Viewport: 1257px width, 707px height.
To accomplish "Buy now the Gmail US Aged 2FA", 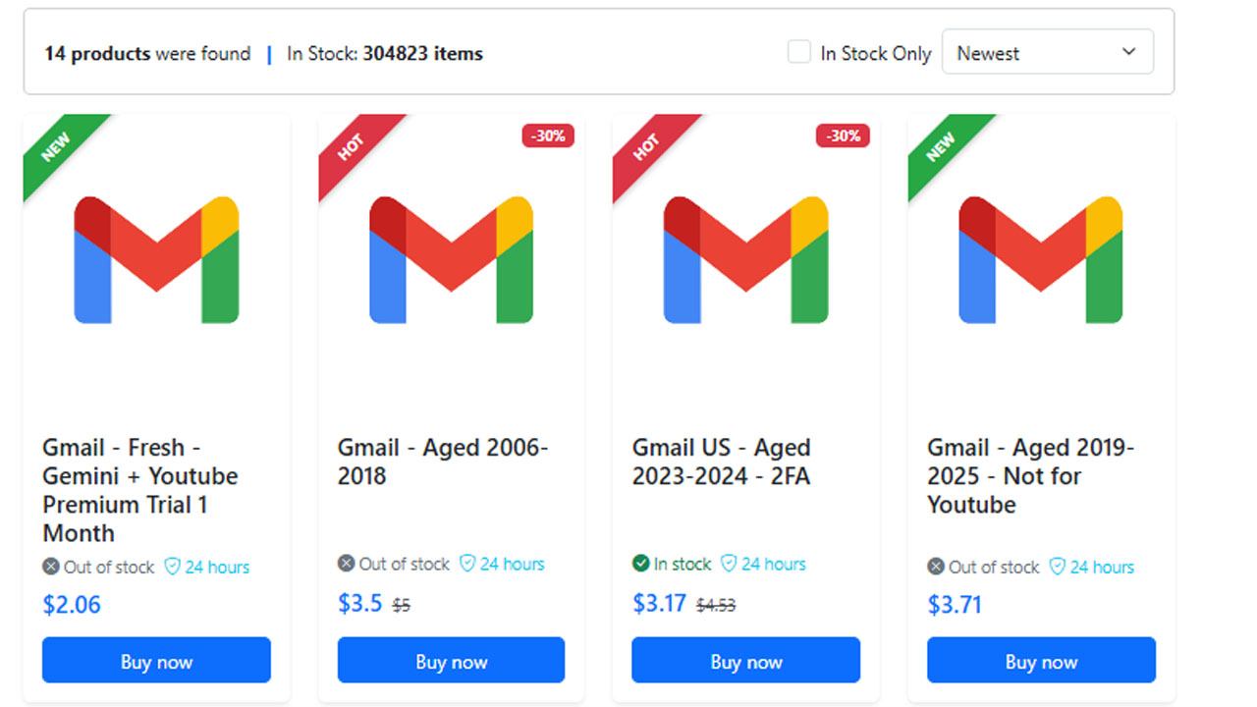I will tap(746, 661).
